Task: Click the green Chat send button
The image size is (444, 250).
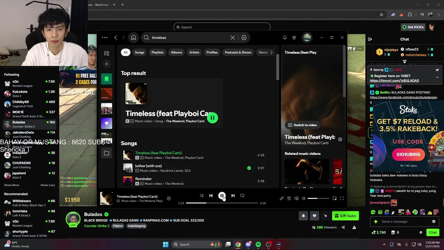Action: point(433,232)
